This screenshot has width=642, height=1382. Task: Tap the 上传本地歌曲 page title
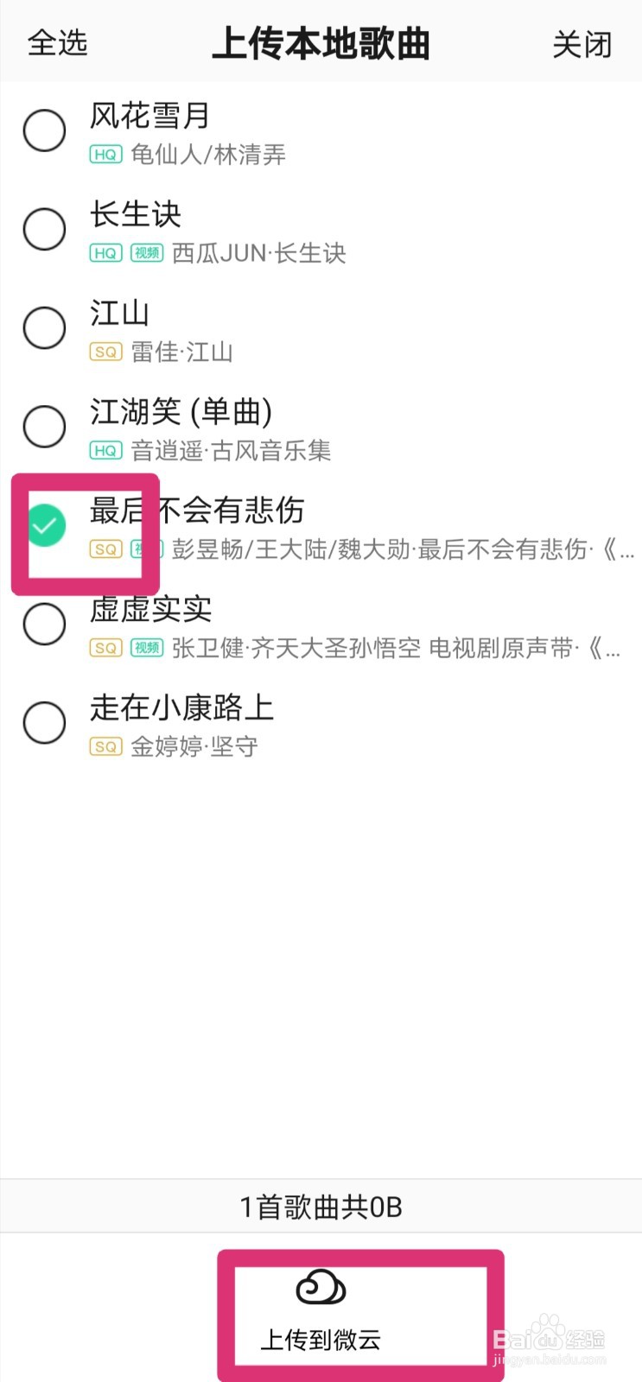pyautogui.click(x=321, y=43)
